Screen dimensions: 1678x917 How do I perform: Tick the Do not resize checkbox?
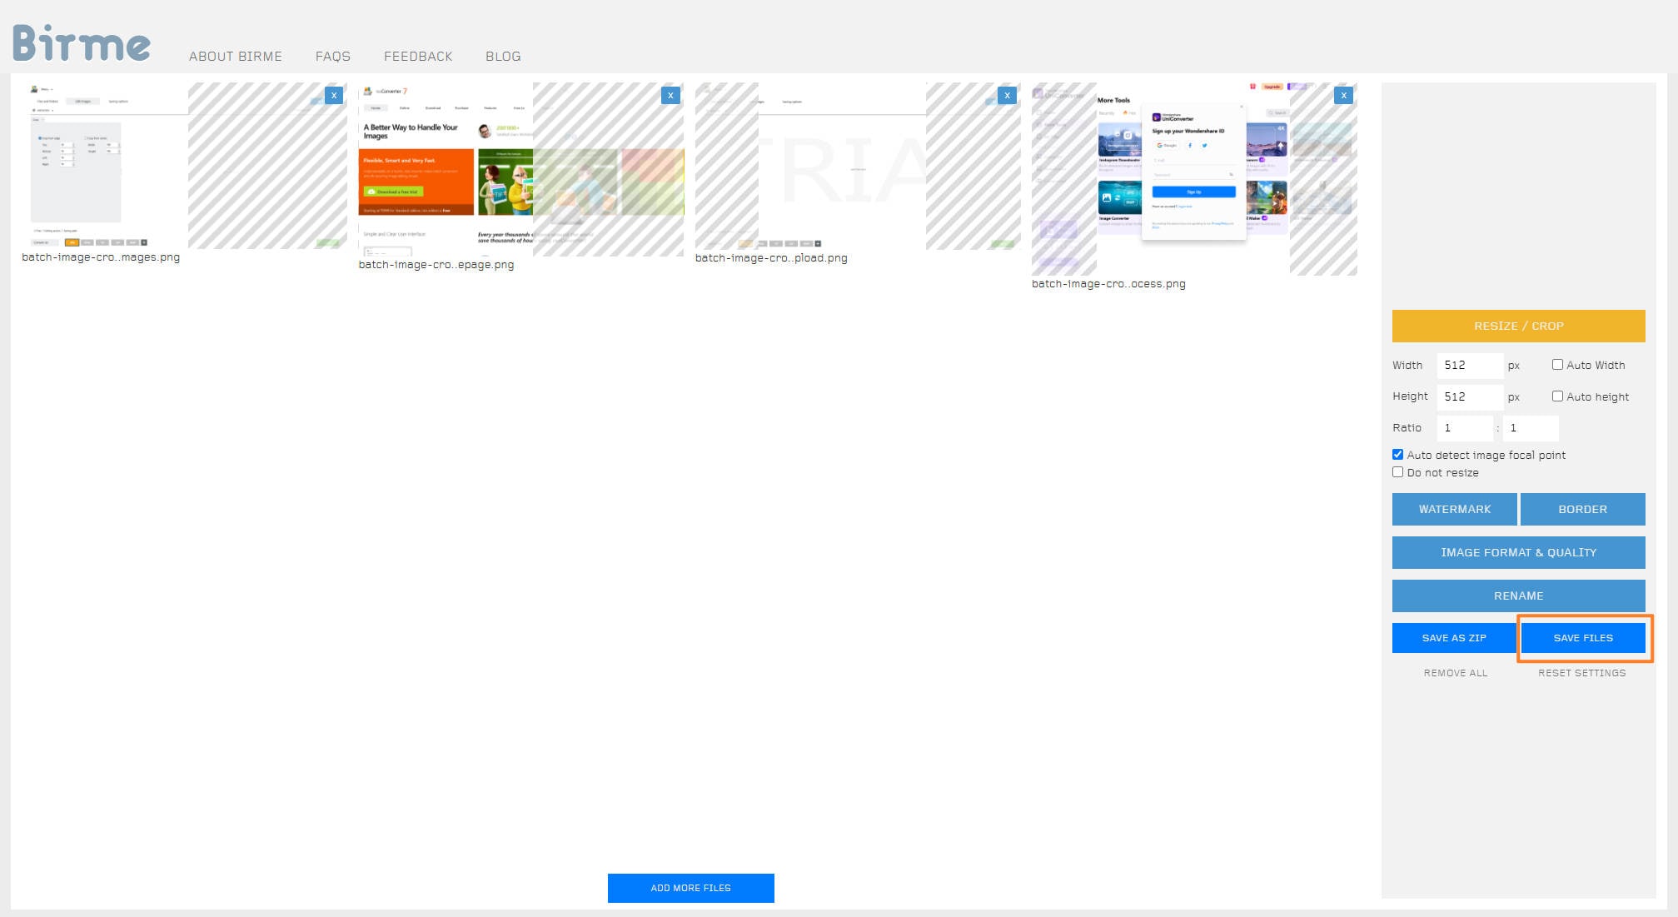(x=1398, y=472)
